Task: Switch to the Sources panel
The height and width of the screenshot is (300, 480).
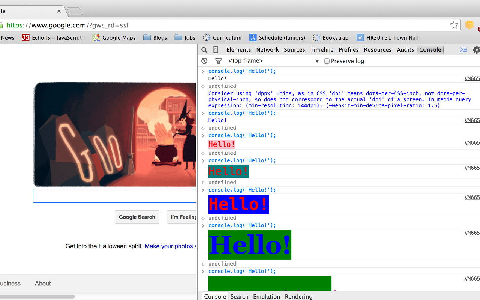Action: coord(294,49)
